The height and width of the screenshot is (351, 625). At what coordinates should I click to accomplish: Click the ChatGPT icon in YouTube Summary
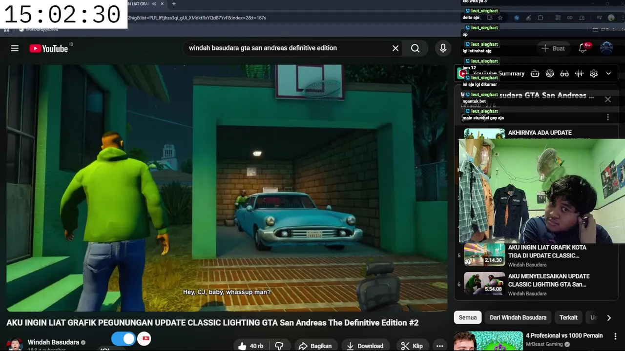550,74
